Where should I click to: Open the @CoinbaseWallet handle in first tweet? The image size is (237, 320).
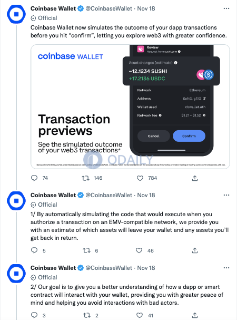coord(108,8)
